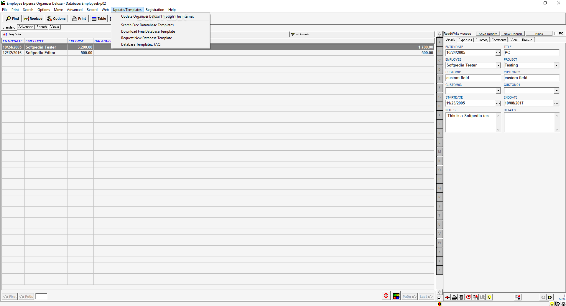Click the All Records filter icon

293,34
